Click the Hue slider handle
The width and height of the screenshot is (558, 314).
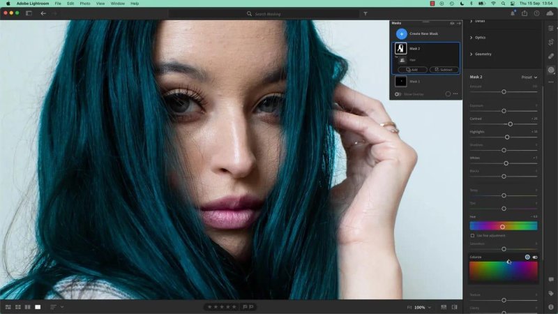(502, 227)
